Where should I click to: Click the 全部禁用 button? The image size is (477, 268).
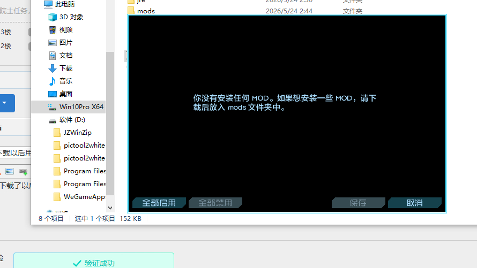(215, 203)
